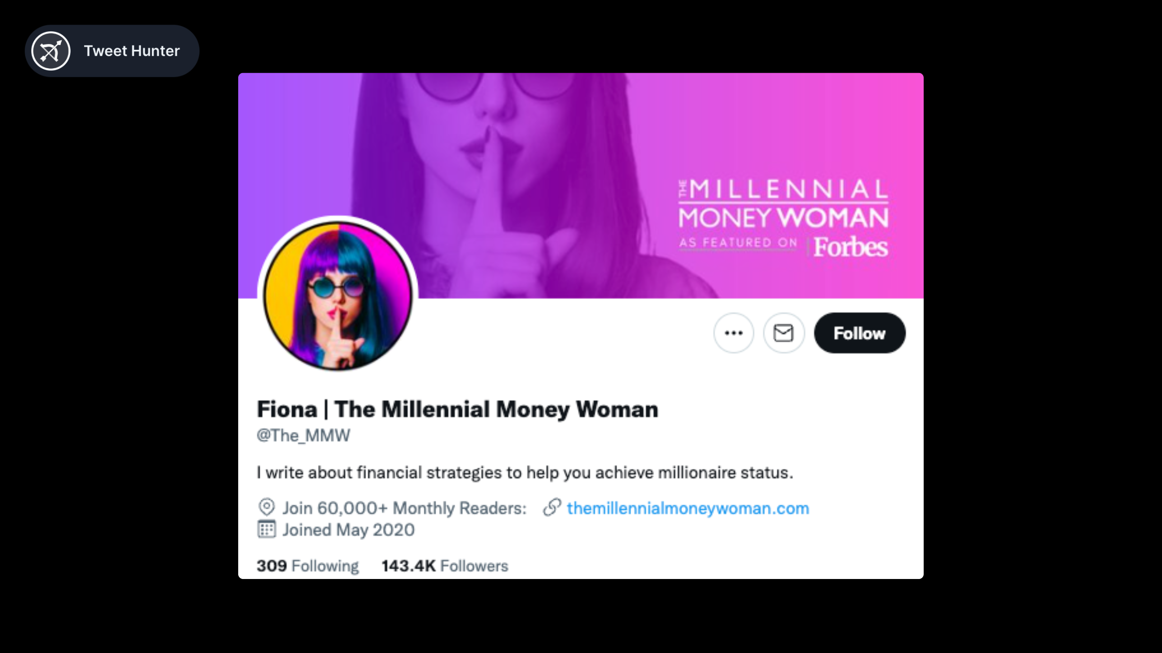Click the Forbes logo in banner
The image size is (1162, 653).
tap(850, 247)
